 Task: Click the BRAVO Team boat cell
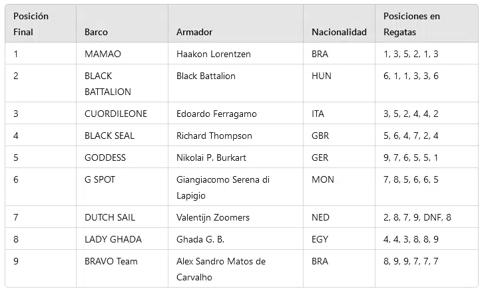(x=111, y=261)
